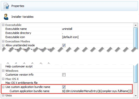This screenshot has width=139, height=99.
Task: Edit the Executable directory value field
Action: (97, 33)
